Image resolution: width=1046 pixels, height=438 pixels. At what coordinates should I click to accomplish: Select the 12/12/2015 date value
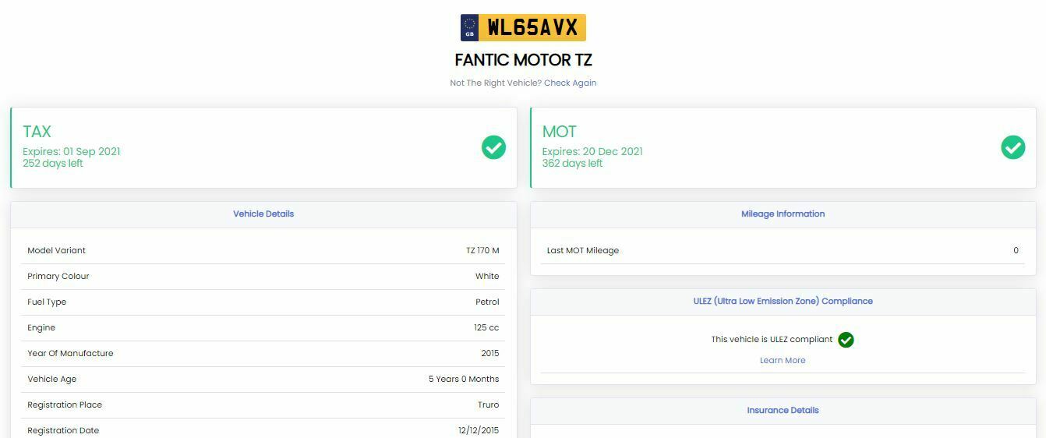click(479, 430)
